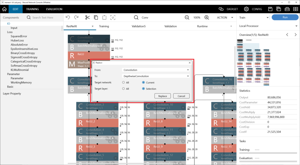Select the SquaredError component
This screenshot has width=300, height=165.
click(19, 36)
